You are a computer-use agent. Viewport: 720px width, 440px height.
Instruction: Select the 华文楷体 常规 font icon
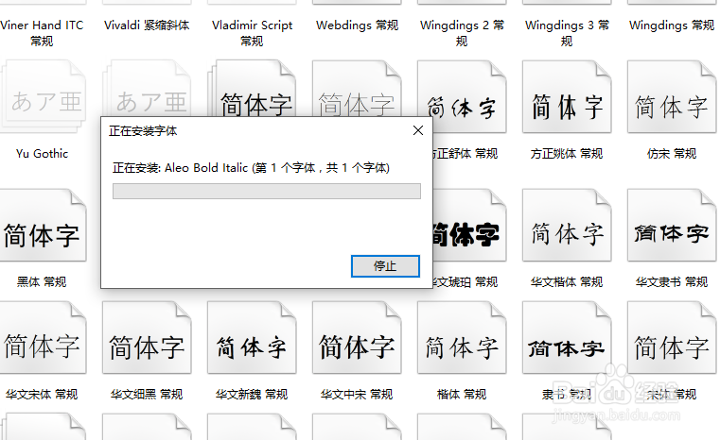pos(567,226)
